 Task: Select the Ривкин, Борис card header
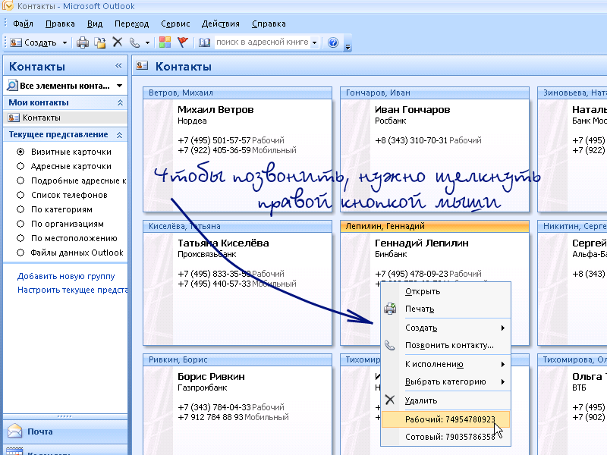tap(237, 359)
